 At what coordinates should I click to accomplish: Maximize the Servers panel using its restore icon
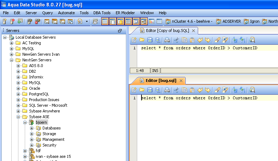coord(120,31)
